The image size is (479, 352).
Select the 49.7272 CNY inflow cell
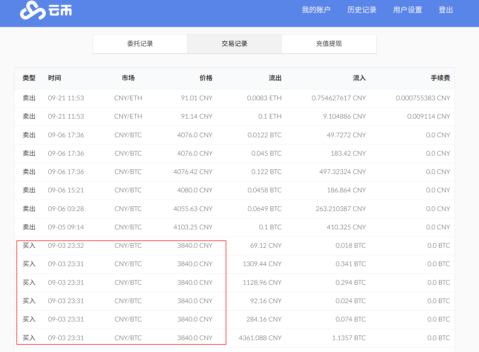pyautogui.click(x=346, y=135)
